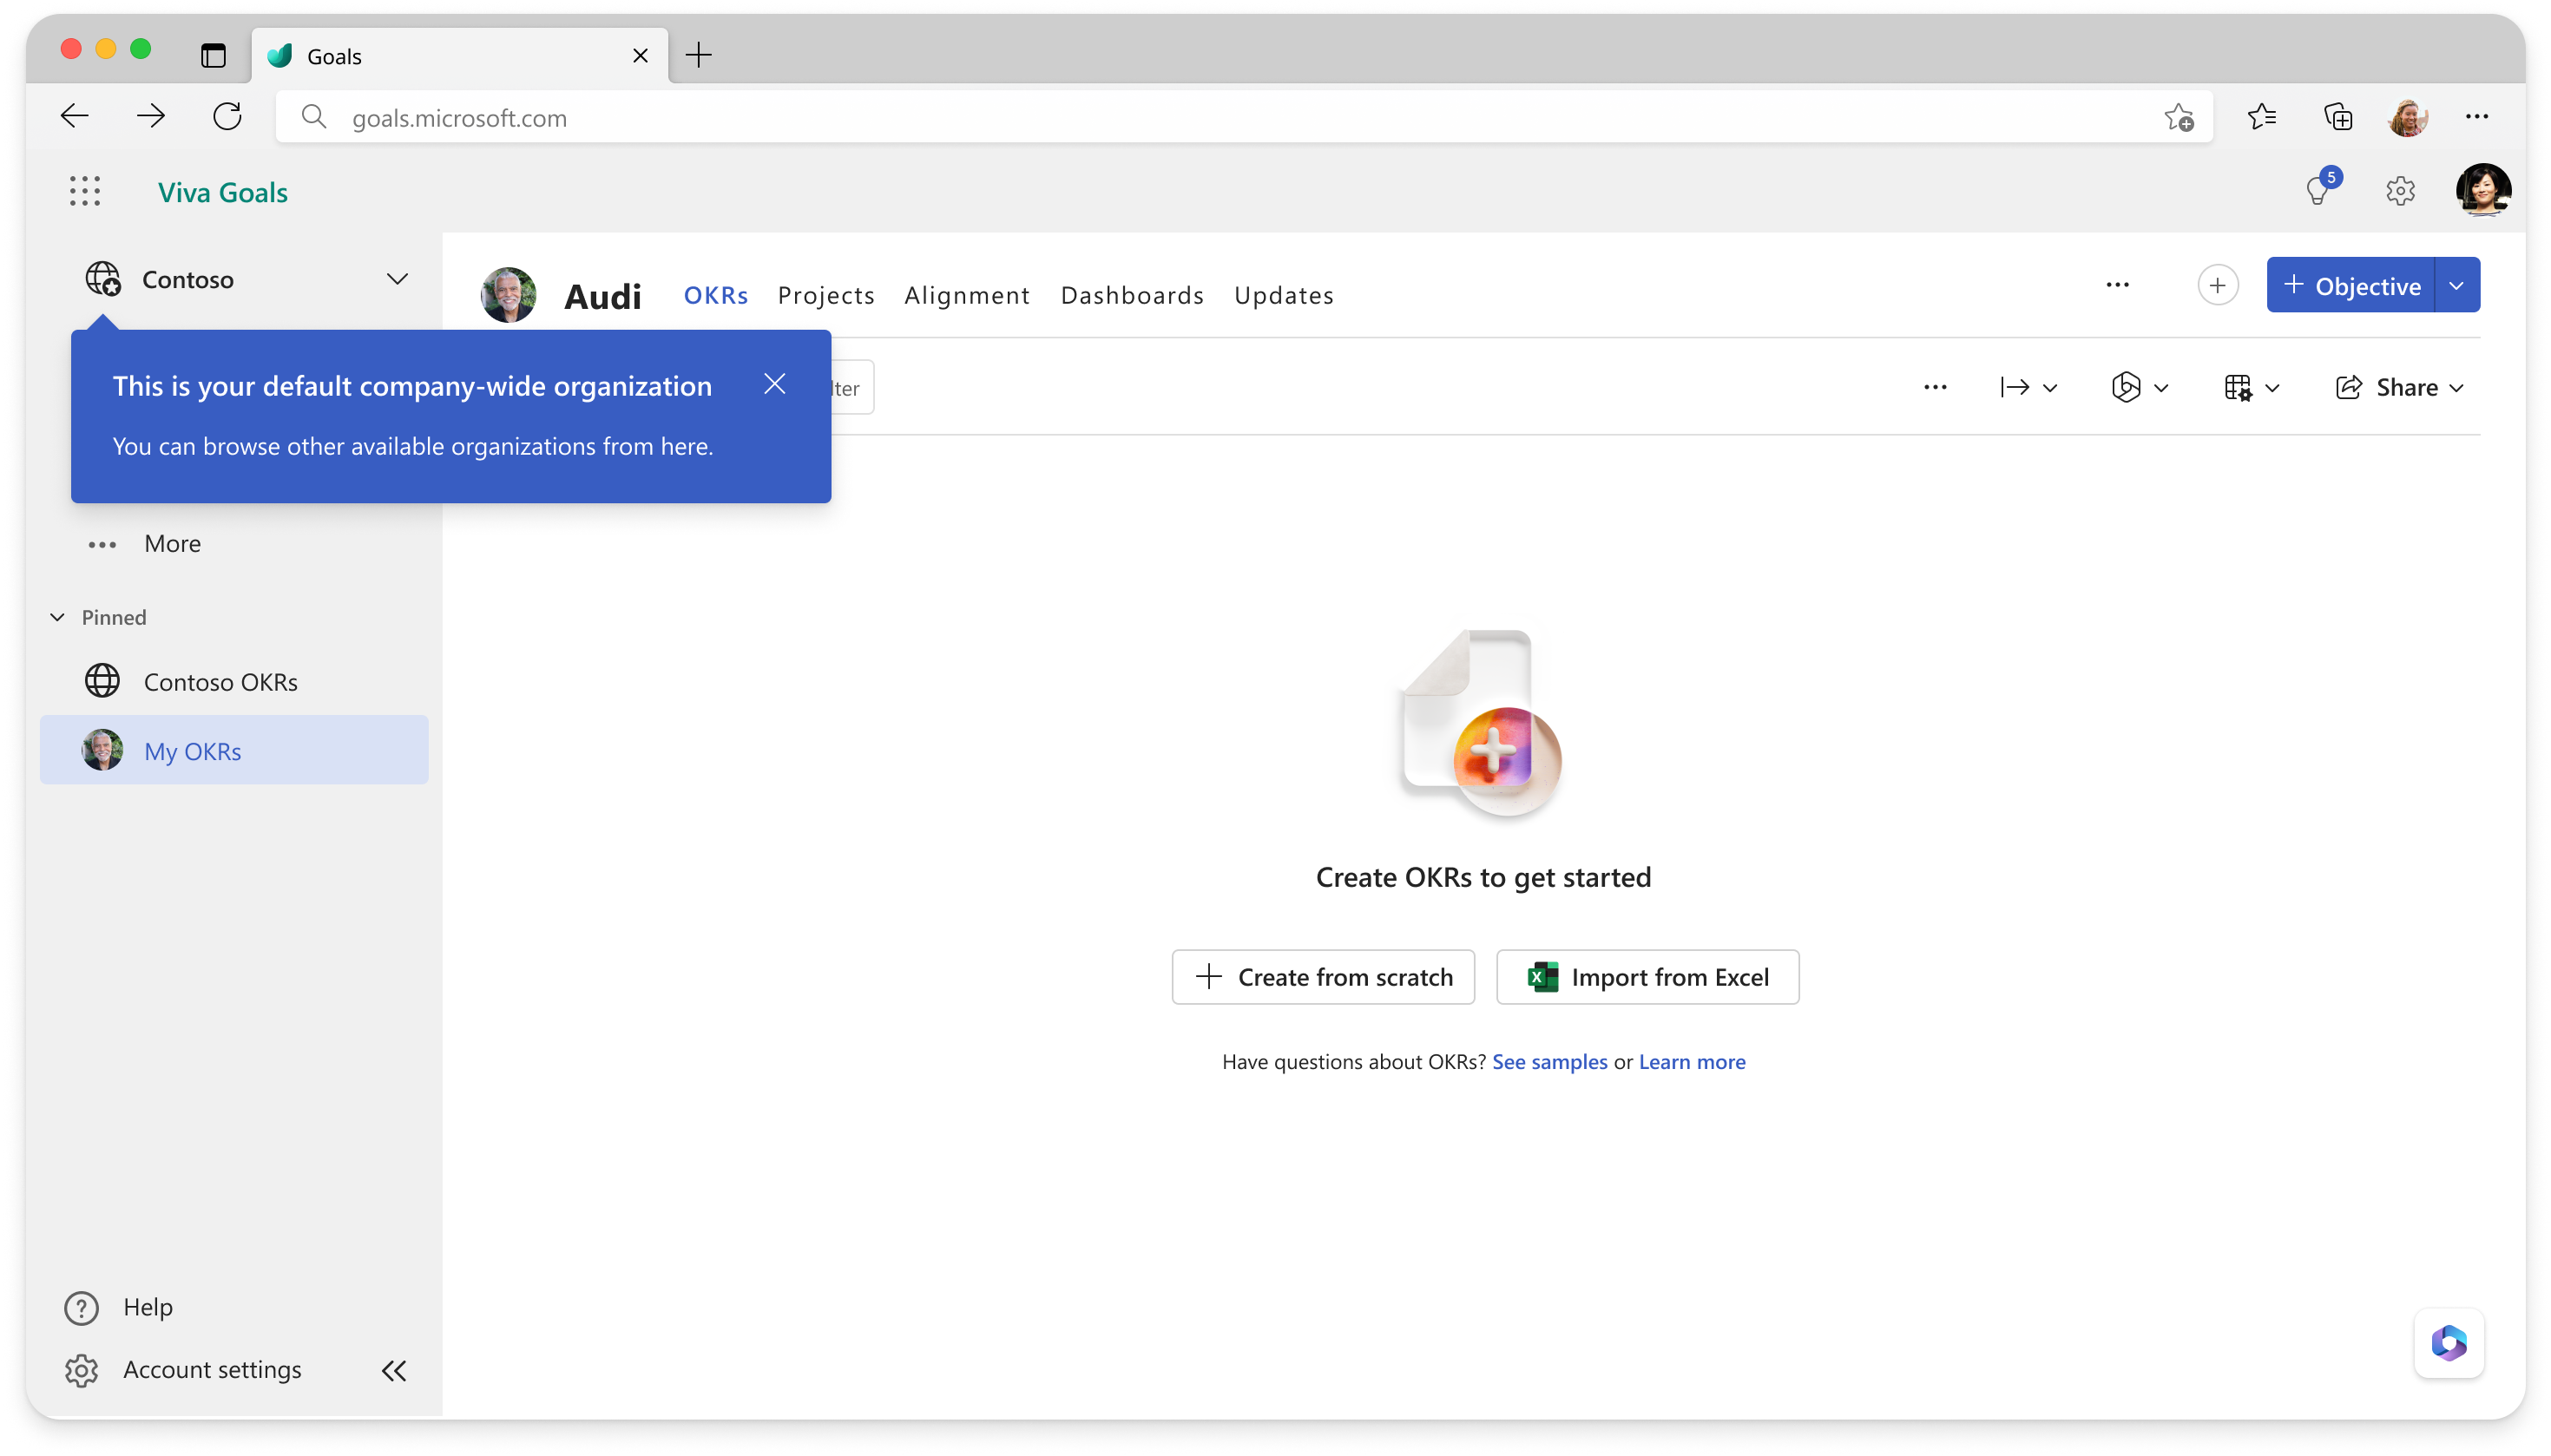Click the Help option in sidebar
This screenshot has height=1456, width=2551.
pos(148,1305)
